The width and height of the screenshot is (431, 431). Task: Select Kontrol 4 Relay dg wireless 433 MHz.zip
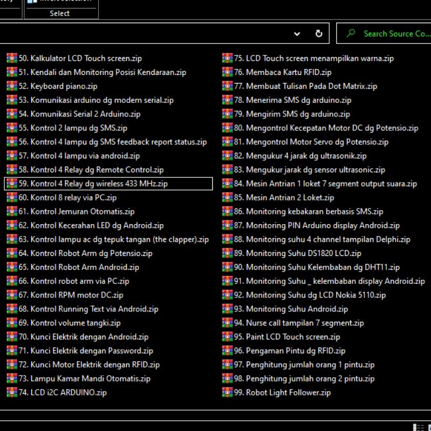tap(99, 184)
